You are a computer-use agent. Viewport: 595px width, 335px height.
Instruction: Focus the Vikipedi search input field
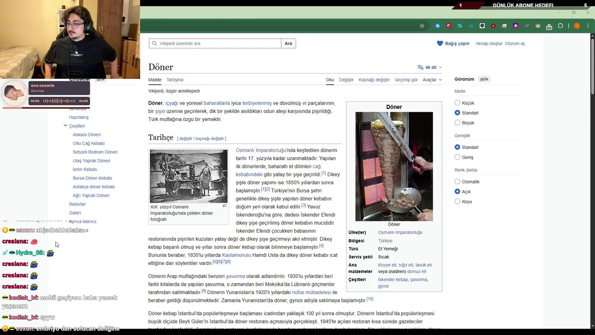point(215,43)
